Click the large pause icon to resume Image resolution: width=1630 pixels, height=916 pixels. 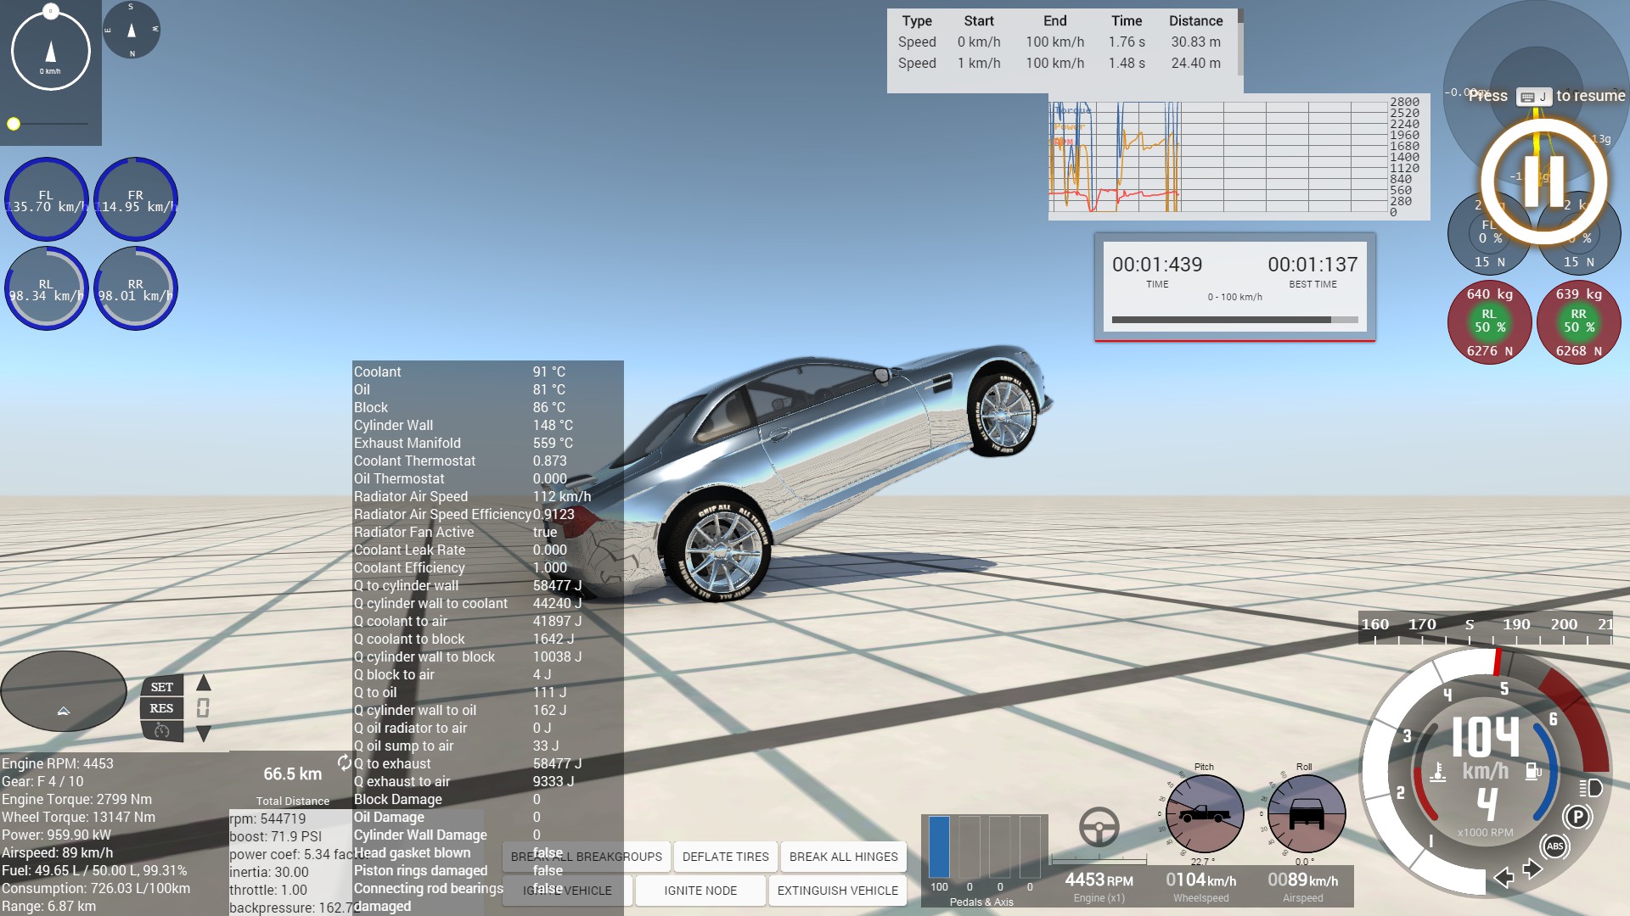(x=1544, y=182)
